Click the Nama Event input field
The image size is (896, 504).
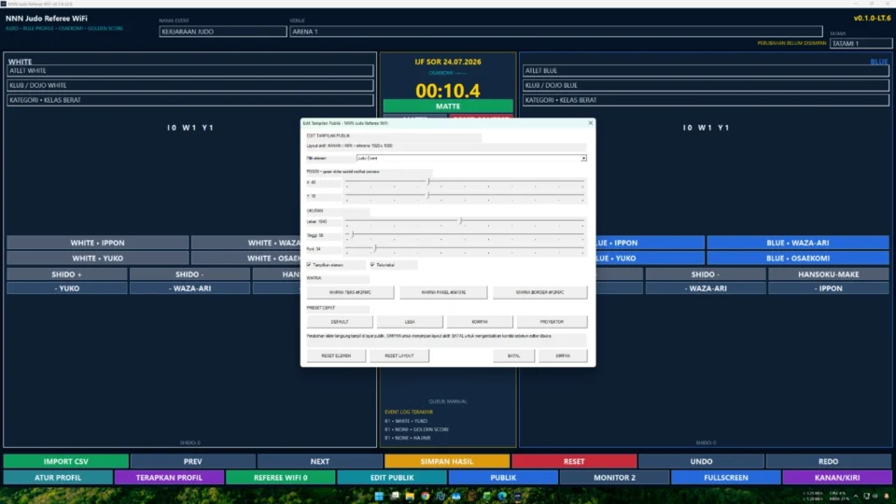pyautogui.click(x=223, y=32)
